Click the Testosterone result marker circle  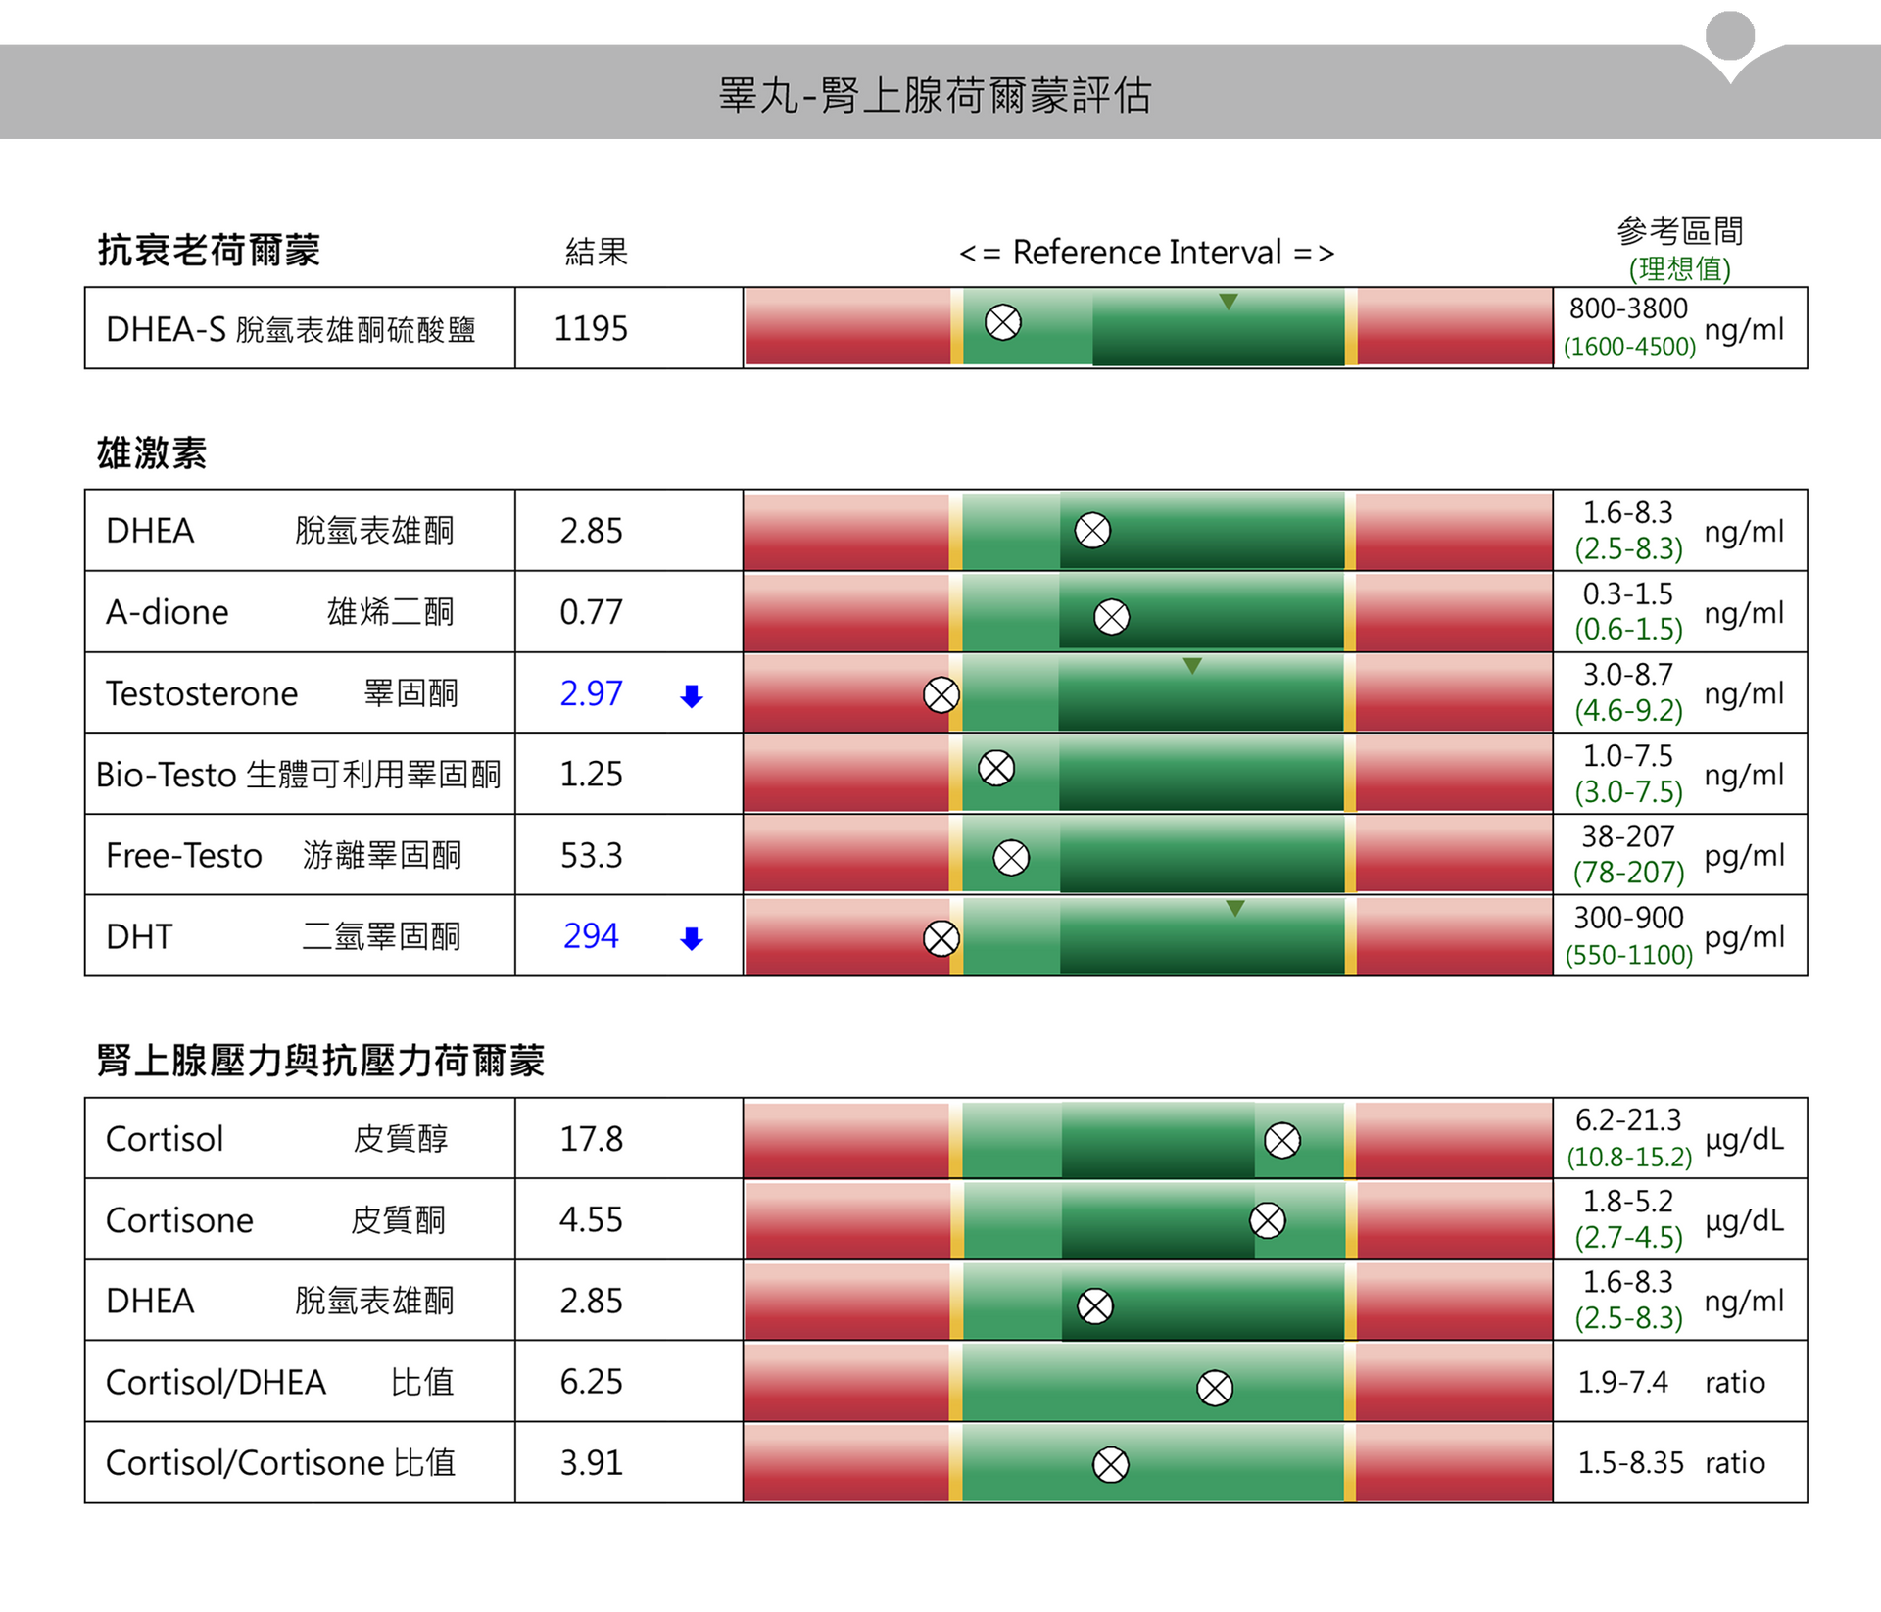(941, 695)
